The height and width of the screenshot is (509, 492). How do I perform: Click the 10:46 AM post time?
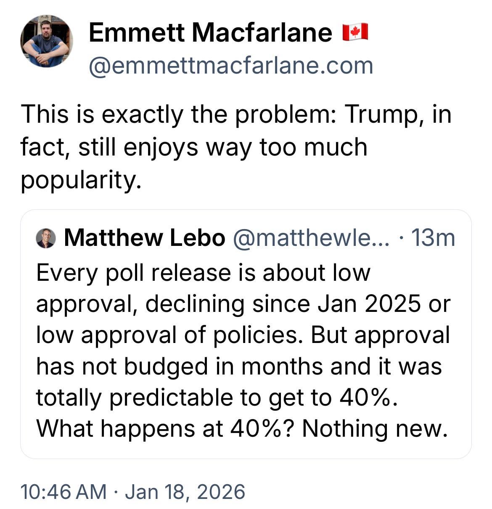[63, 491]
